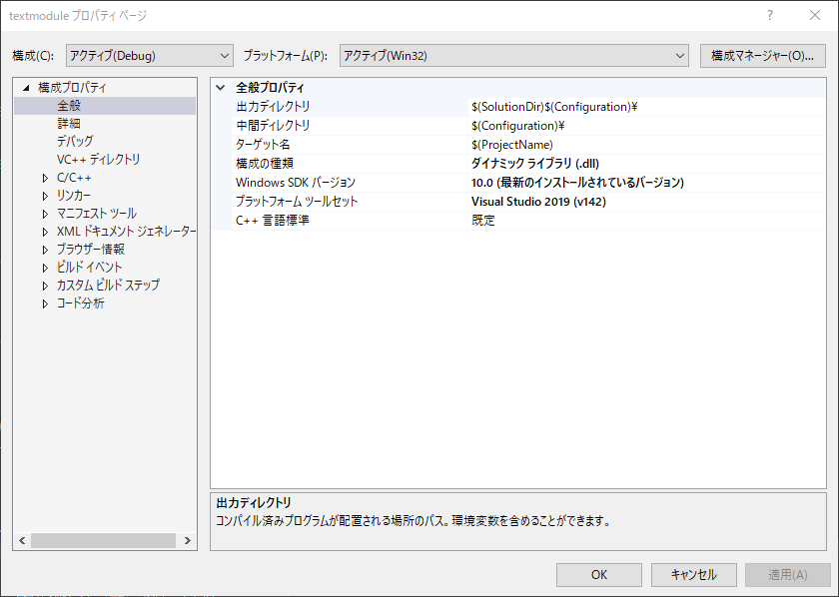Select the ビルド イベント tree label
Screen dimensions: 839x597
[x=89, y=268]
